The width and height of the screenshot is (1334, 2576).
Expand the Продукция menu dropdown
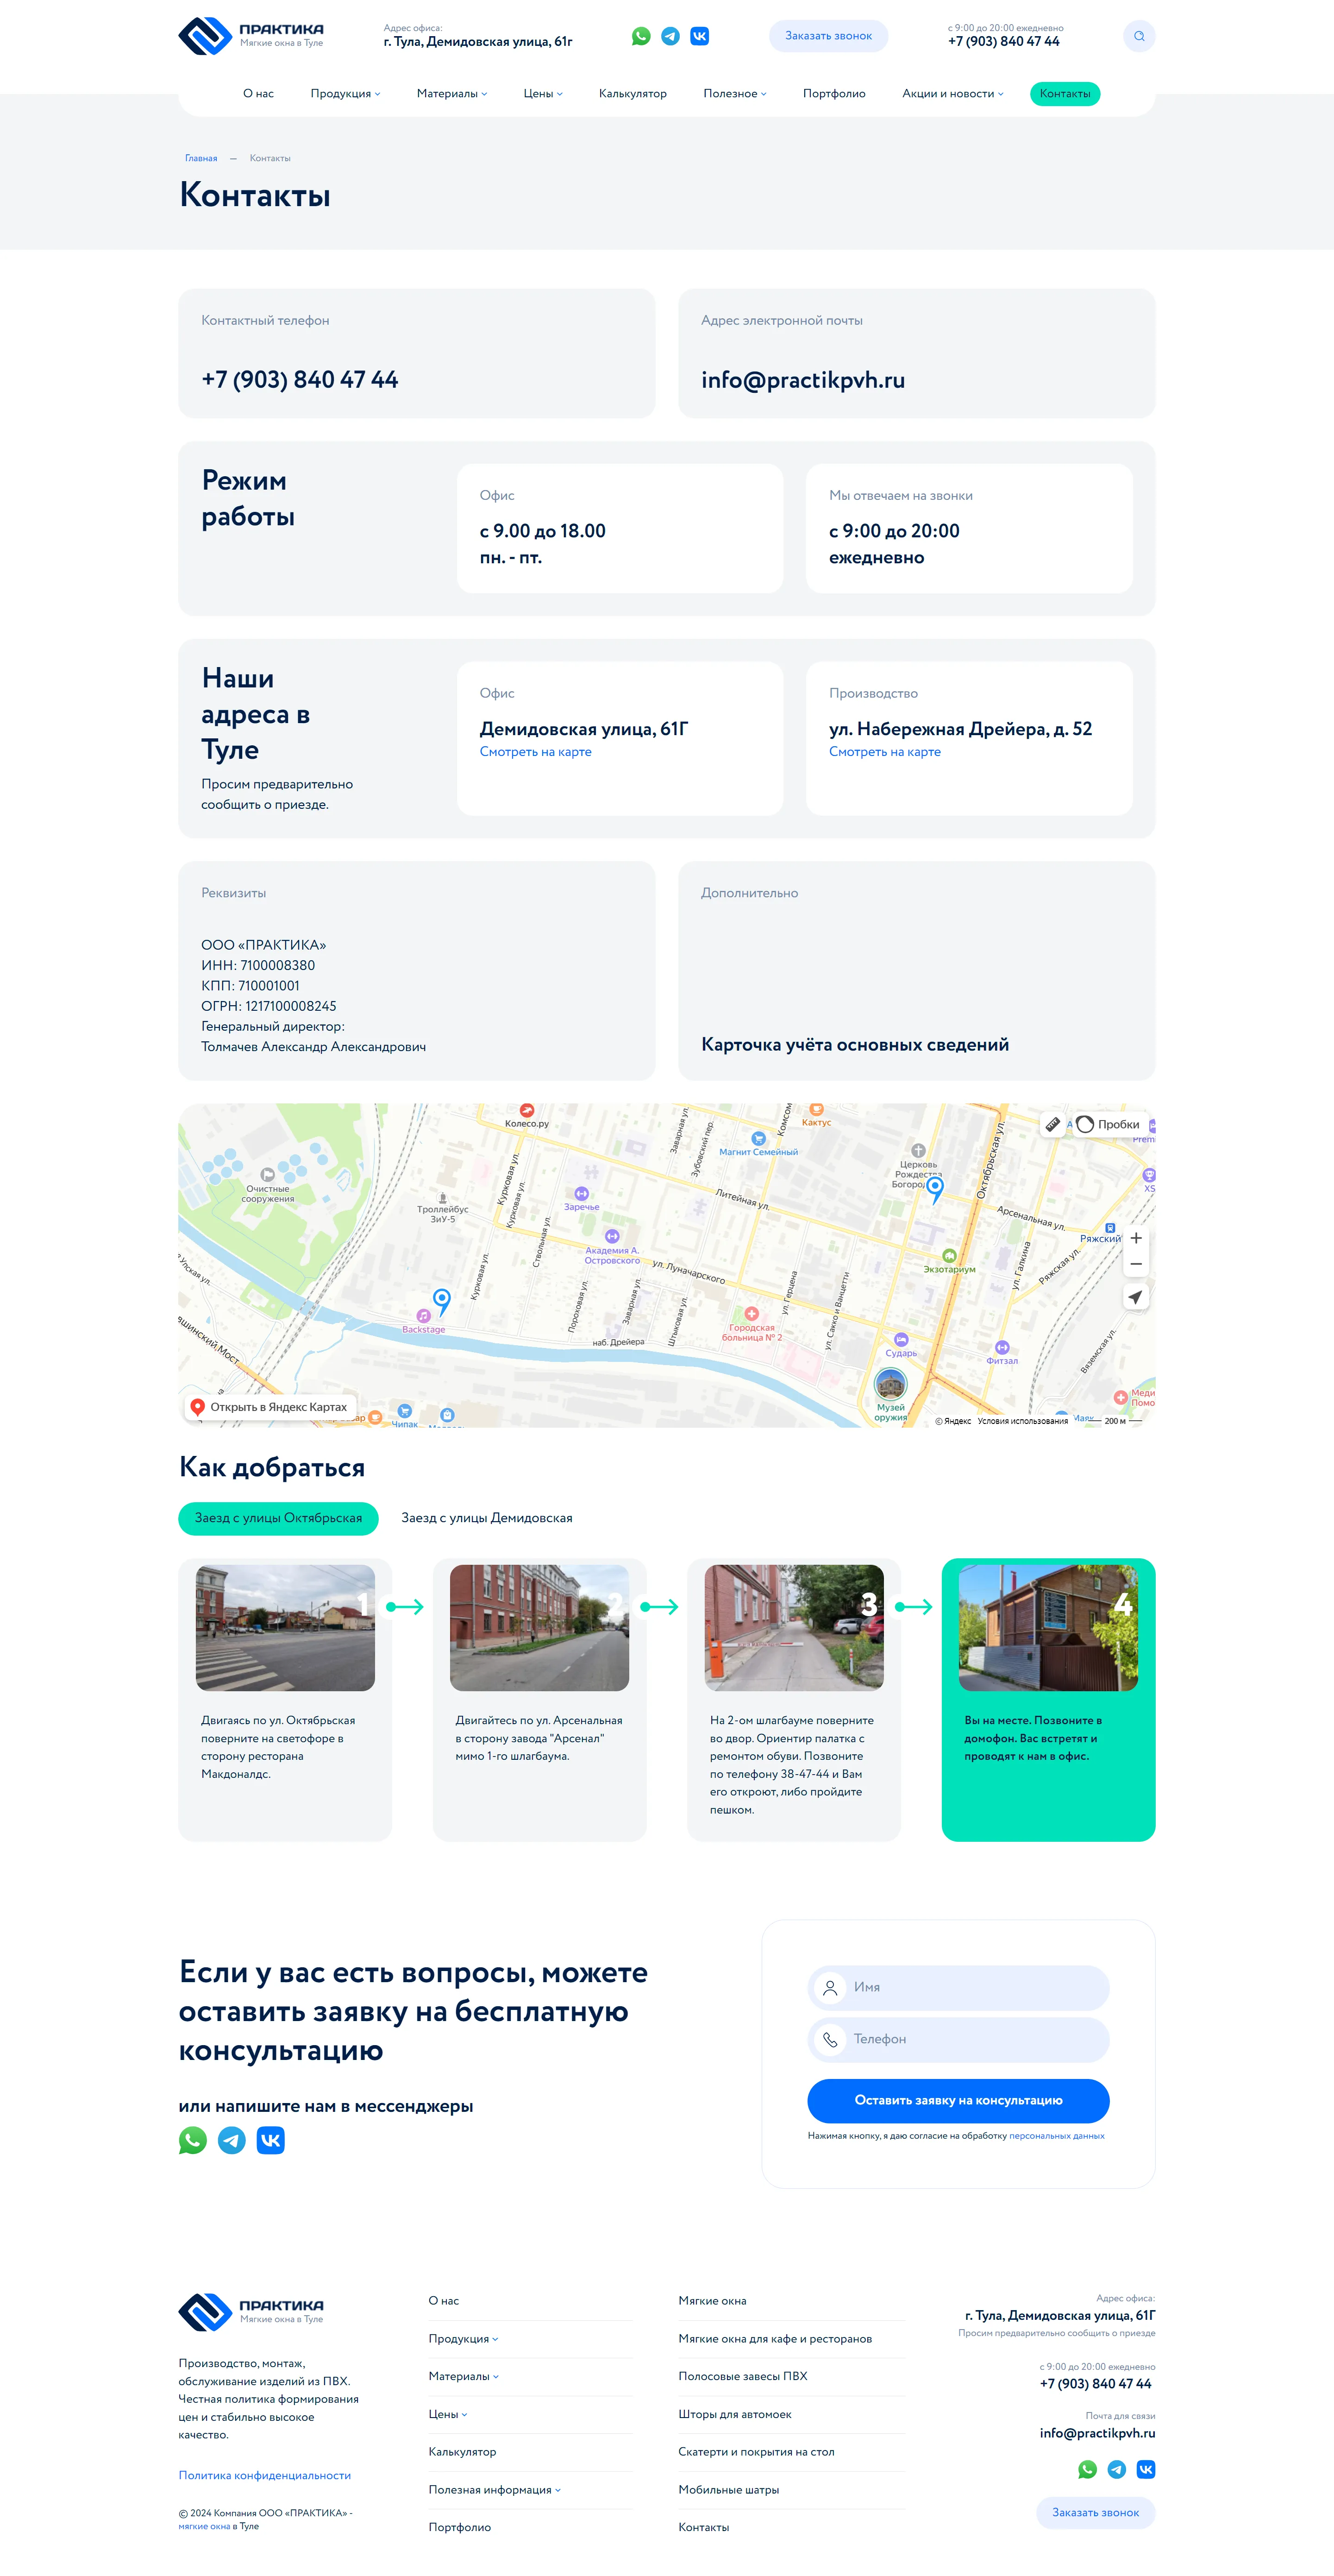click(x=345, y=94)
